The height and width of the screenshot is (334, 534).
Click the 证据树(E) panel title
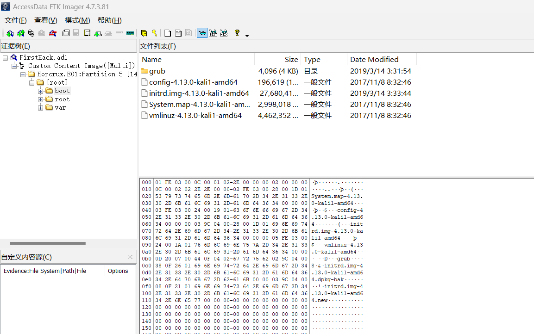[16, 46]
